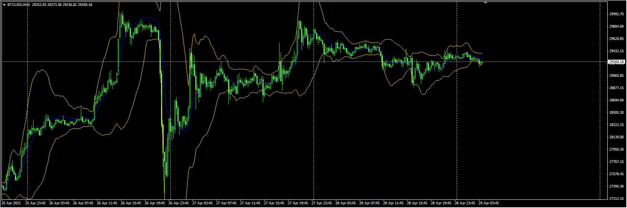The image size is (627, 208).
Task: Click time axis label 28 Apr 07:45
Action: 370,204
